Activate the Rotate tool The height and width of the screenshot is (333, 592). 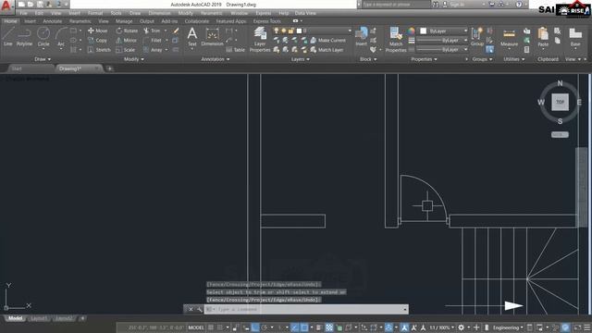click(127, 31)
